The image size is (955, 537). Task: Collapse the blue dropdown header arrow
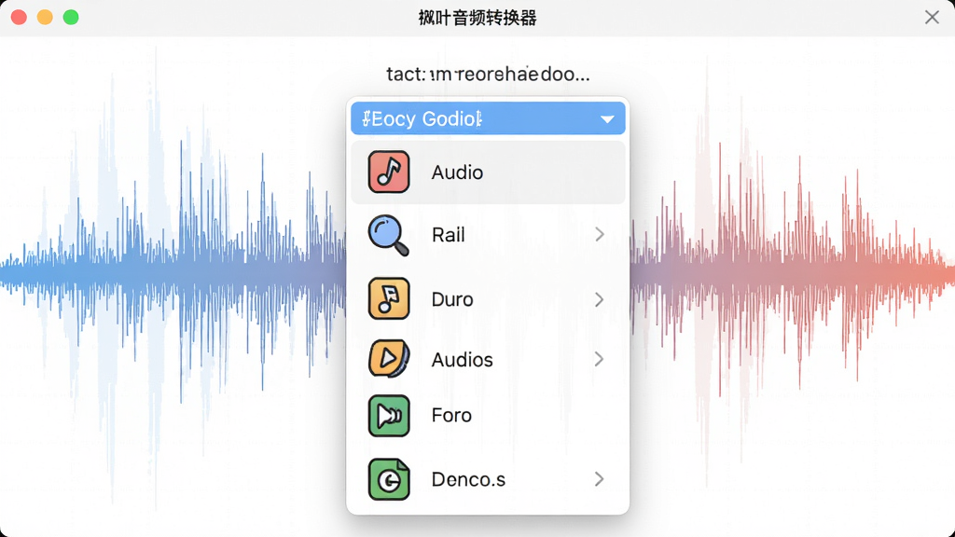(607, 118)
